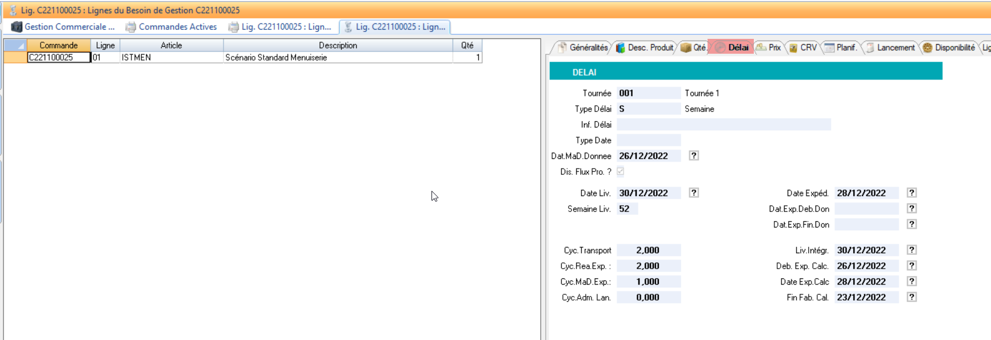The image size is (991, 340).
Task: Open the date helper for Liv.Intégr.
Action: (x=912, y=250)
